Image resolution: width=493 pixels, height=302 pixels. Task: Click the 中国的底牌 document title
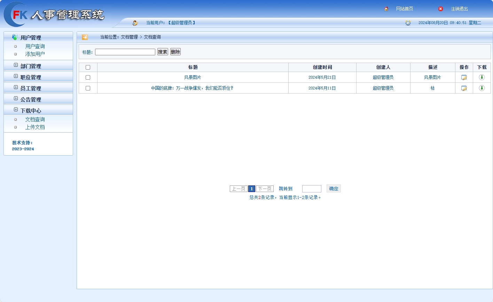click(192, 88)
